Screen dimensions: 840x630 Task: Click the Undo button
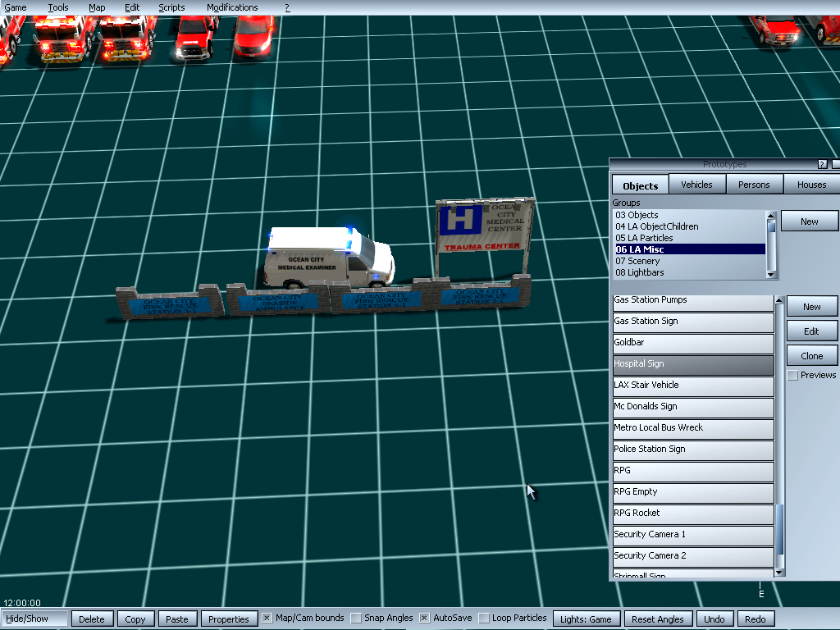[714, 619]
